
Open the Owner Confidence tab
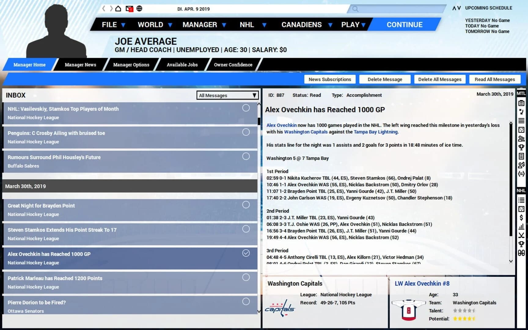point(233,64)
